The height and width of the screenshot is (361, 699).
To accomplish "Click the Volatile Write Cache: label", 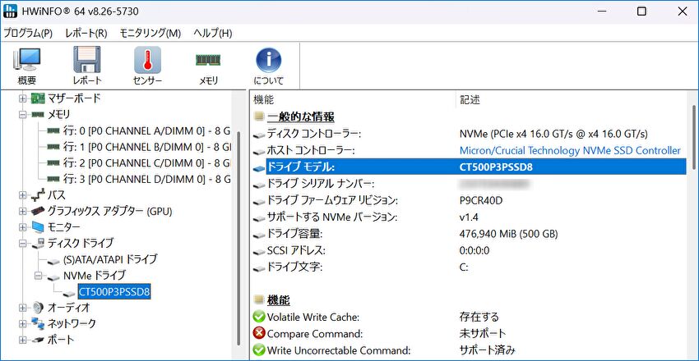I will (313, 318).
